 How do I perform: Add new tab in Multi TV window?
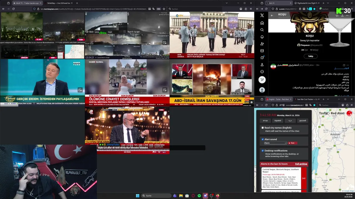pos(77,3)
